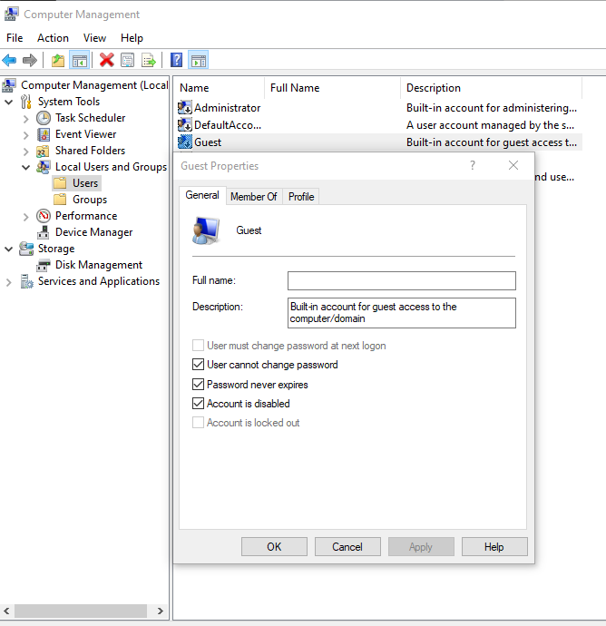Close the Guest Properties dialog
This screenshot has width=606, height=626.
click(513, 165)
